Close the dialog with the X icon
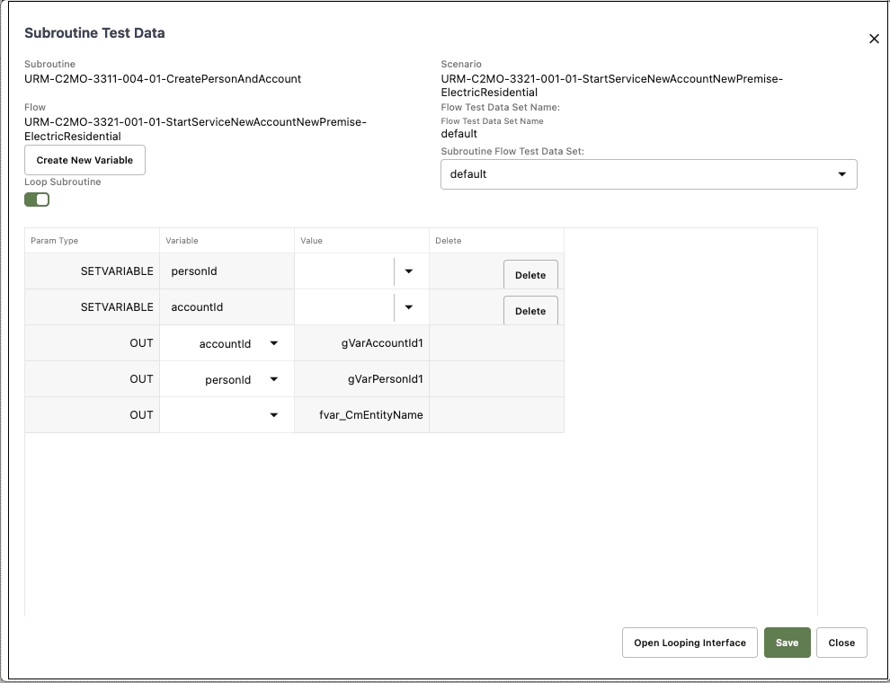 click(x=874, y=39)
